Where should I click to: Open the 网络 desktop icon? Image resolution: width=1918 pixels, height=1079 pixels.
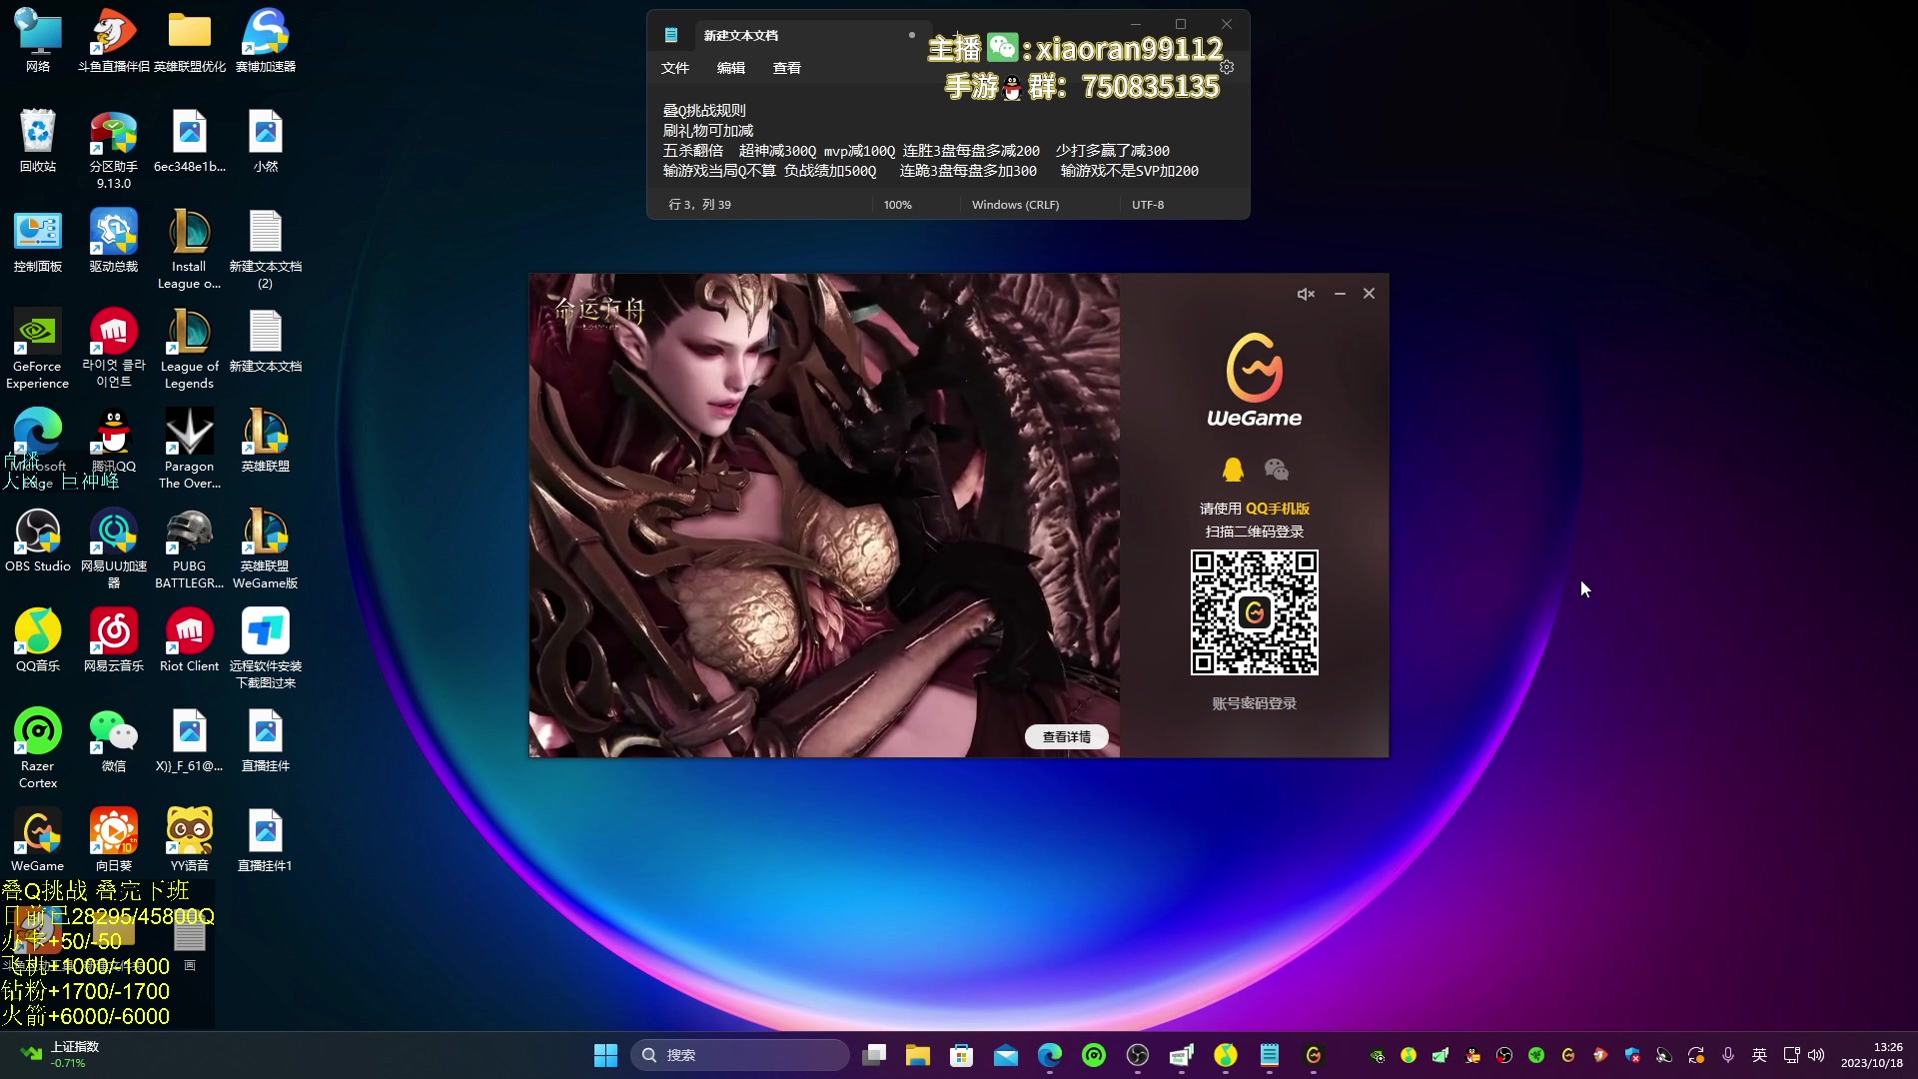[38, 41]
